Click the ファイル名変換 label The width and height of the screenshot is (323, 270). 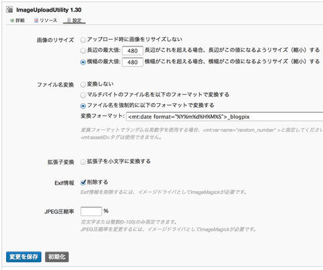click(55, 85)
